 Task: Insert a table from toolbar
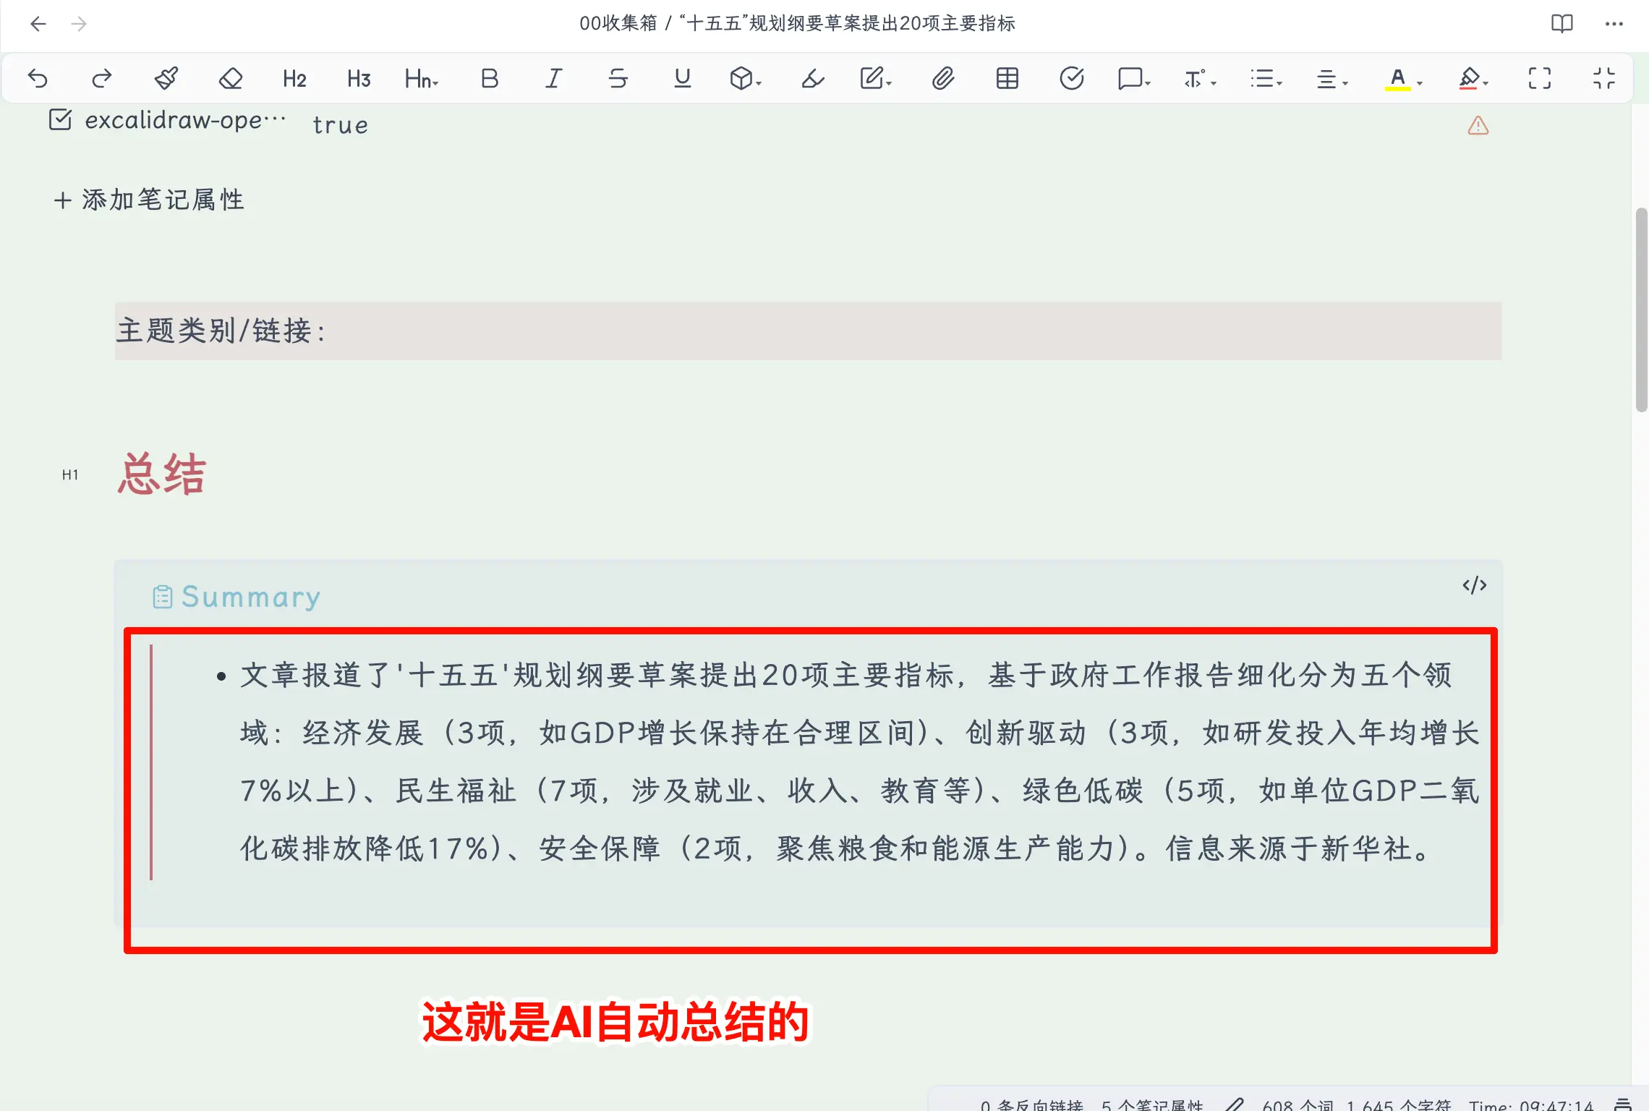click(1007, 78)
